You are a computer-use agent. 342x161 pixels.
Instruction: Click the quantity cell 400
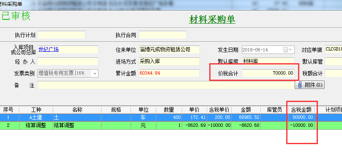pyautogui.click(x=169, y=118)
